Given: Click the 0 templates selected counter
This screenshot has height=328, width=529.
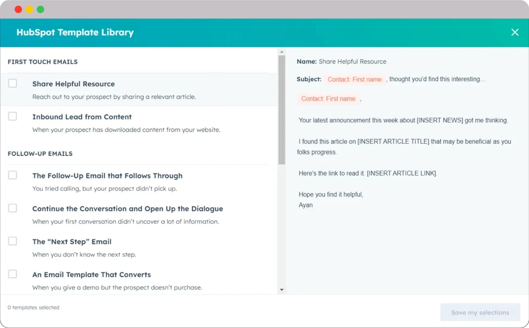Looking at the screenshot, I should tap(33, 307).
